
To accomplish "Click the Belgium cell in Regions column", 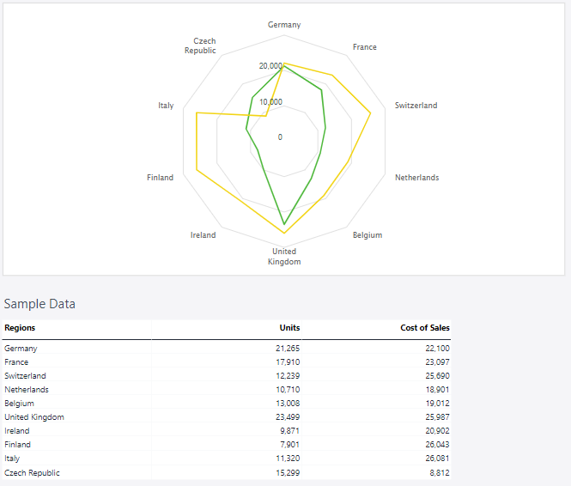I will tap(19, 404).
